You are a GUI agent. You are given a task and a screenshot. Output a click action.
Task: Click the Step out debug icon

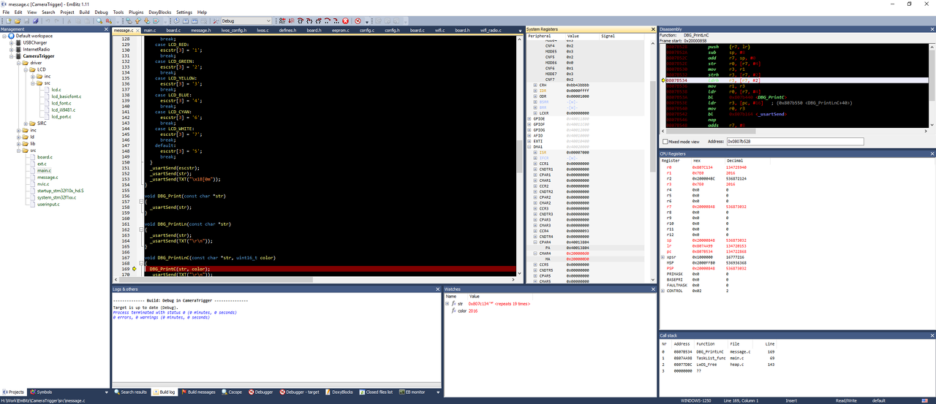pos(318,20)
